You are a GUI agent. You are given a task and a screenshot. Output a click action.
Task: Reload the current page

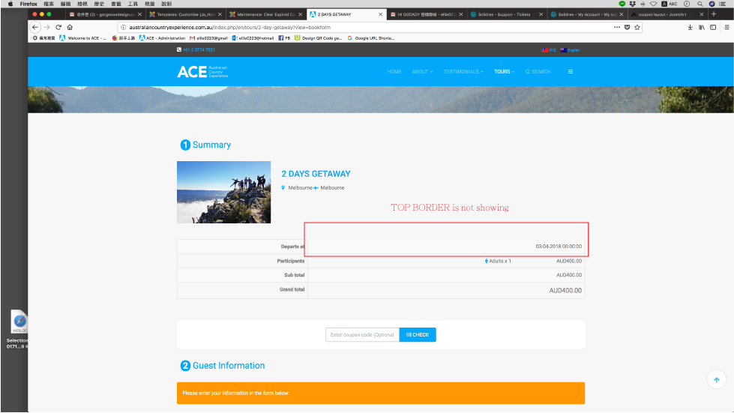(58, 27)
